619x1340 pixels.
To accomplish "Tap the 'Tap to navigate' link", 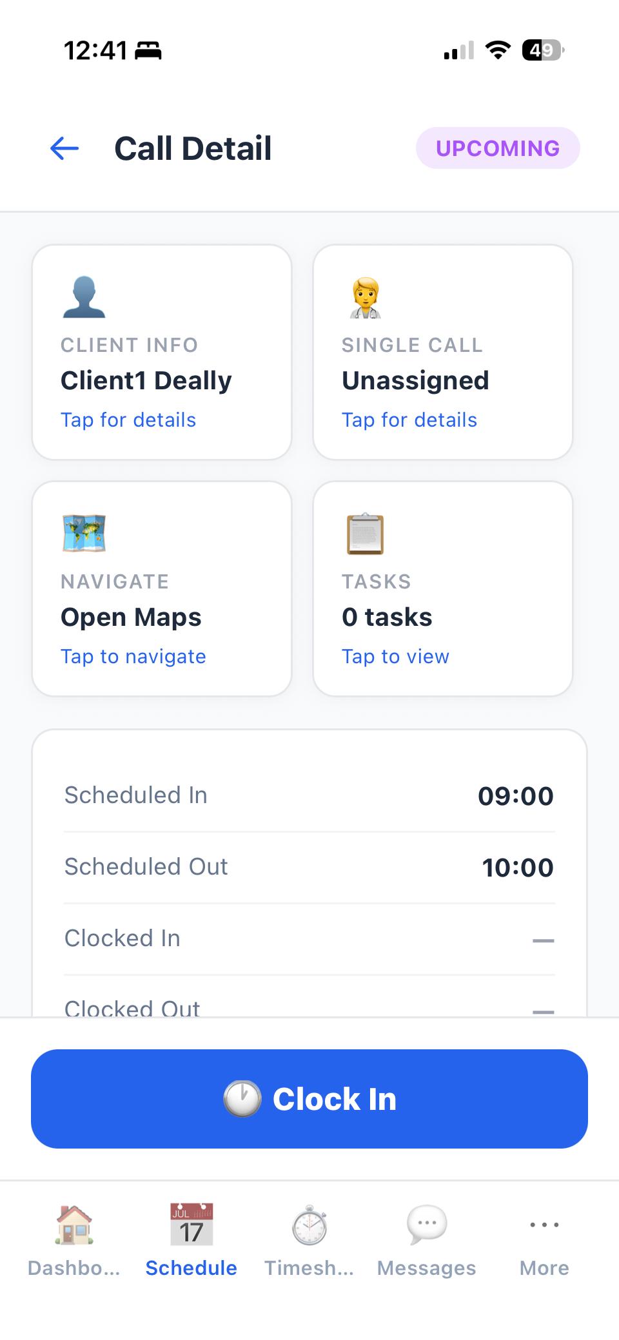I will (x=133, y=657).
